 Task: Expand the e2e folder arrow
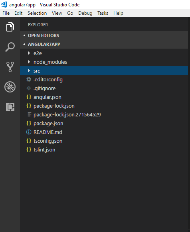point(29,53)
